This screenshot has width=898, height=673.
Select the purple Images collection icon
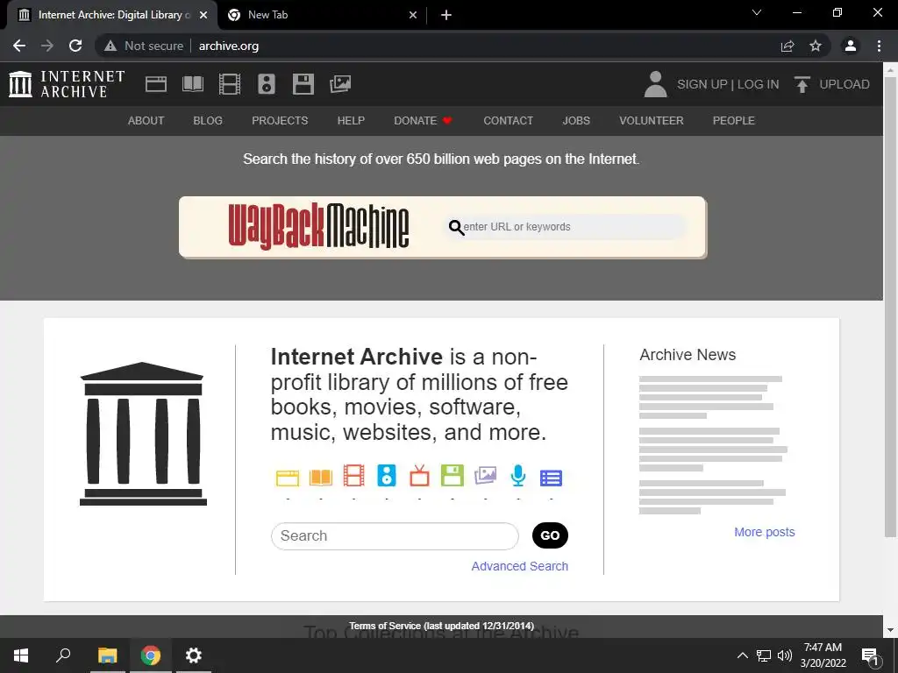[485, 476]
